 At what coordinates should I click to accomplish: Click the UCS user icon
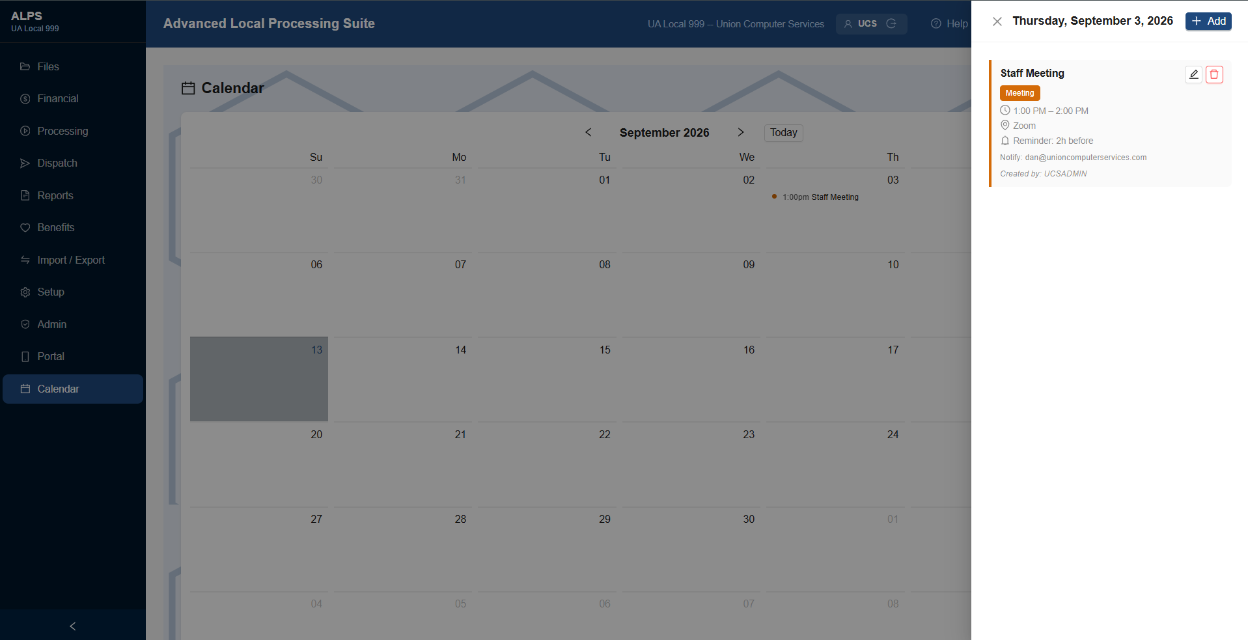click(x=848, y=23)
